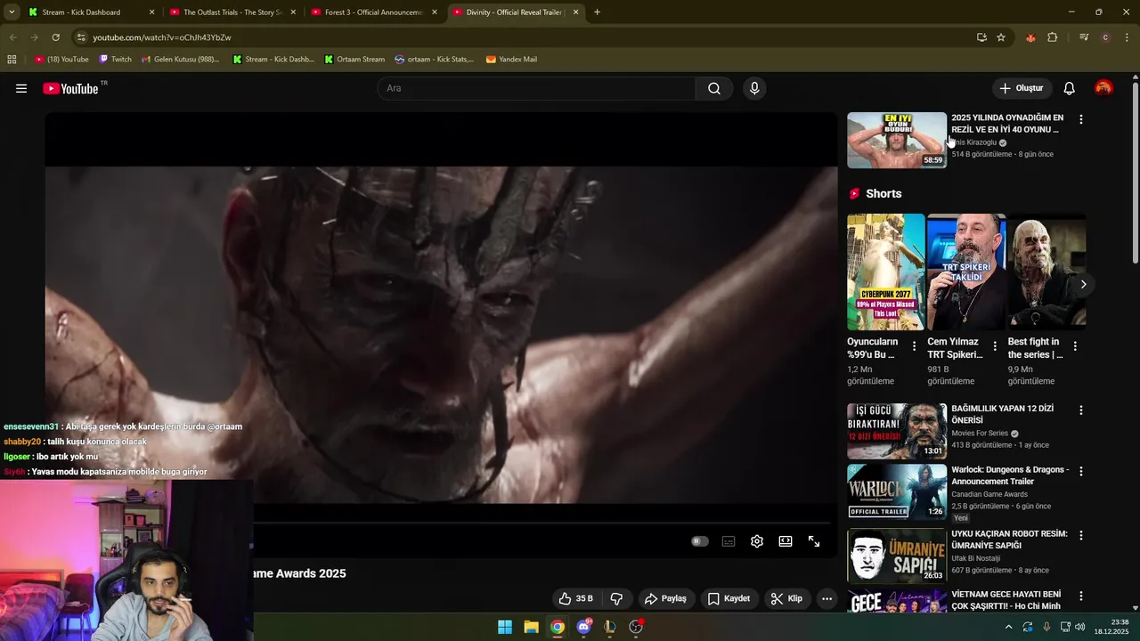Screen dimensions: 1140x641
Task: Open options for UYKU KAÇIRAN ROBOT RESİM video
Action: [x=1081, y=535]
